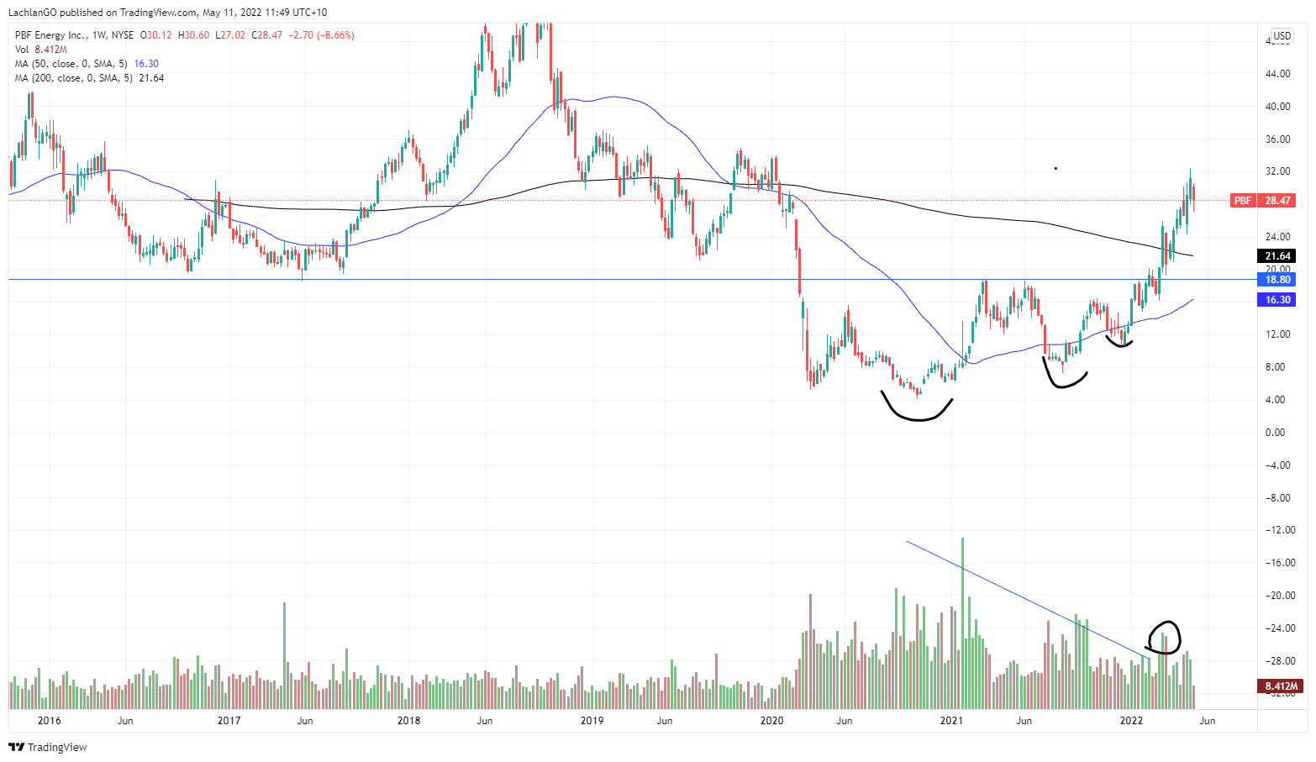Click the 2017 time axis label
This screenshot has width=1316, height=762.
point(229,721)
